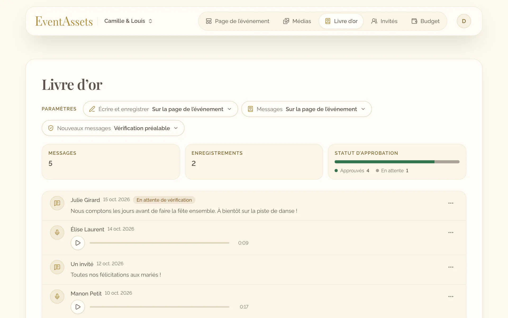
Task: Click the Un invité name
Action: coord(82,264)
